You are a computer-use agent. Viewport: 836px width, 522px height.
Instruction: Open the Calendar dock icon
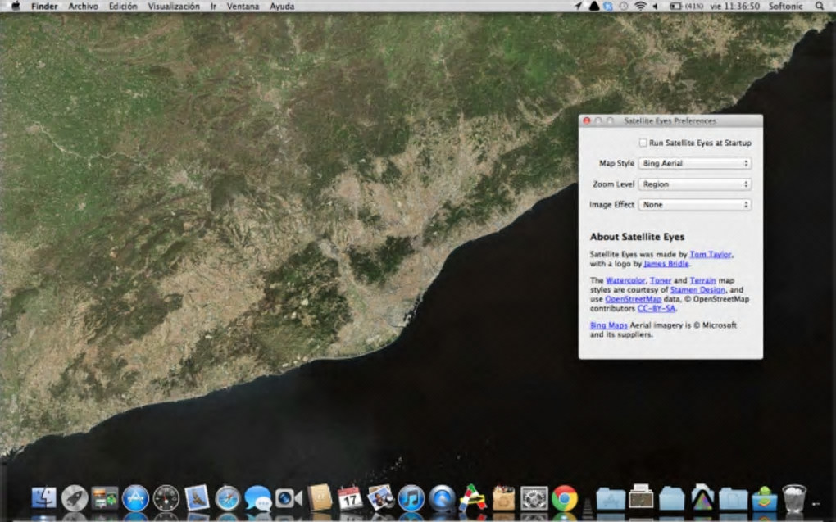coord(350,497)
